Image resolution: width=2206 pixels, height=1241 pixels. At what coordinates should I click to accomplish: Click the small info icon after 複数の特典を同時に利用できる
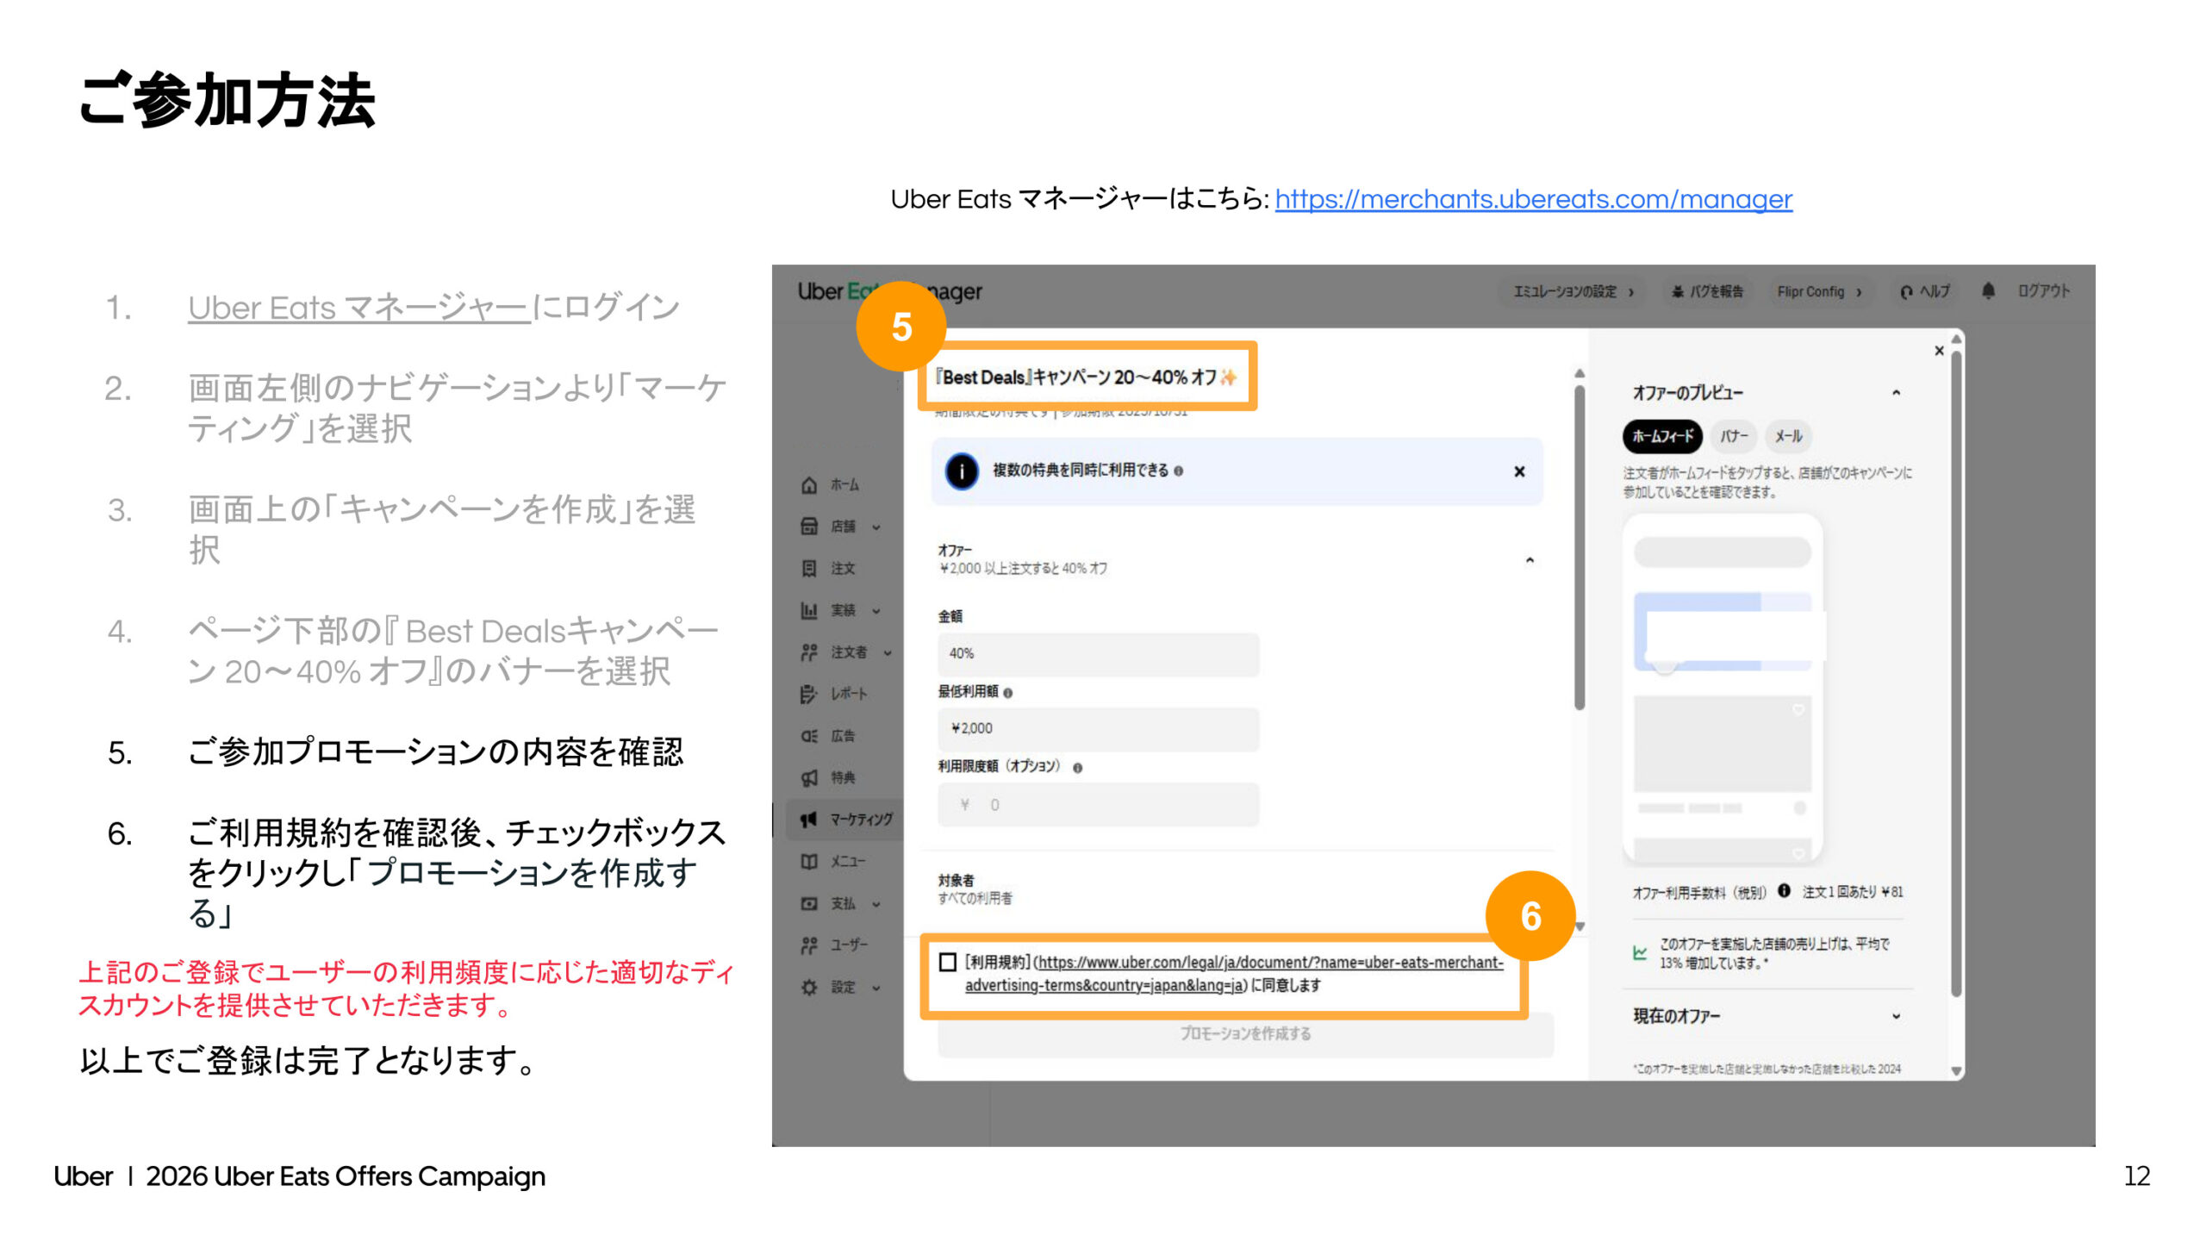click(x=1178, y=471)
